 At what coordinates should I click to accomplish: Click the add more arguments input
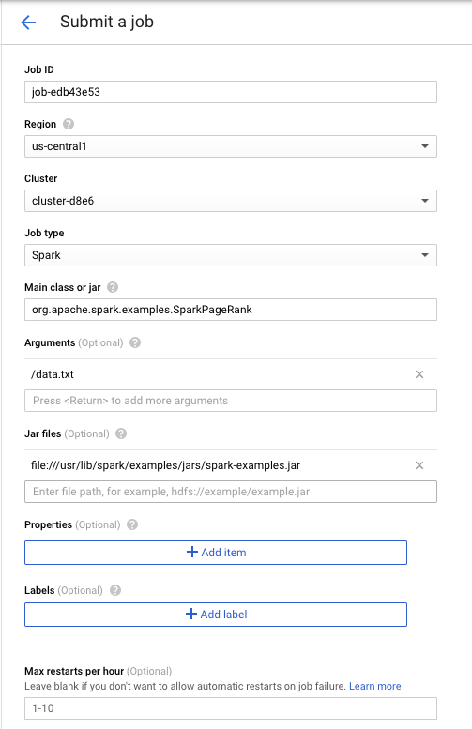click(231, 401)
